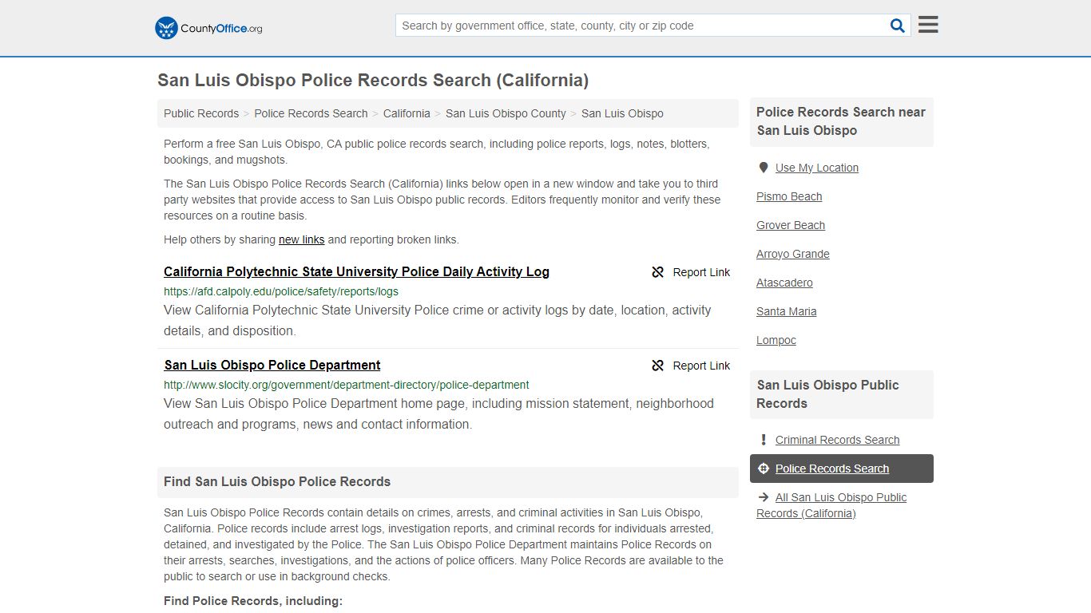
Task: Click the 'Find San Luis Obispo Police Records' heading
Action: [277, 482]
